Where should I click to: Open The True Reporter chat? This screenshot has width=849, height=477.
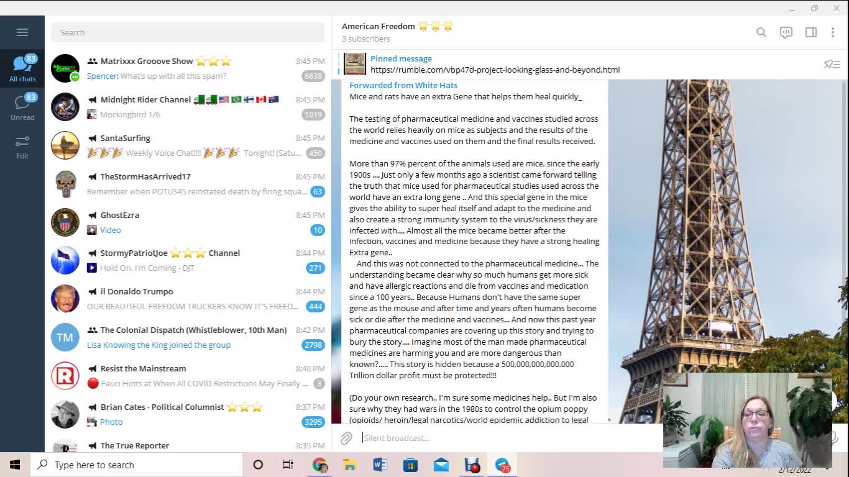tap(188, 445)
